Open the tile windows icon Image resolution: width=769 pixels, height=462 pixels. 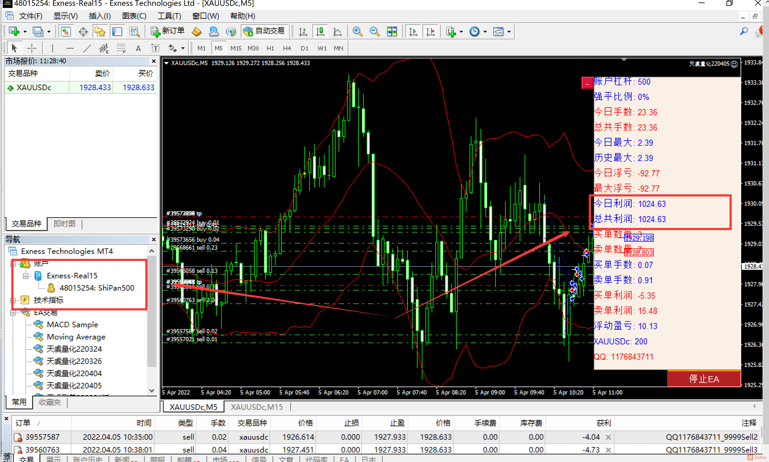coord(391,31)
